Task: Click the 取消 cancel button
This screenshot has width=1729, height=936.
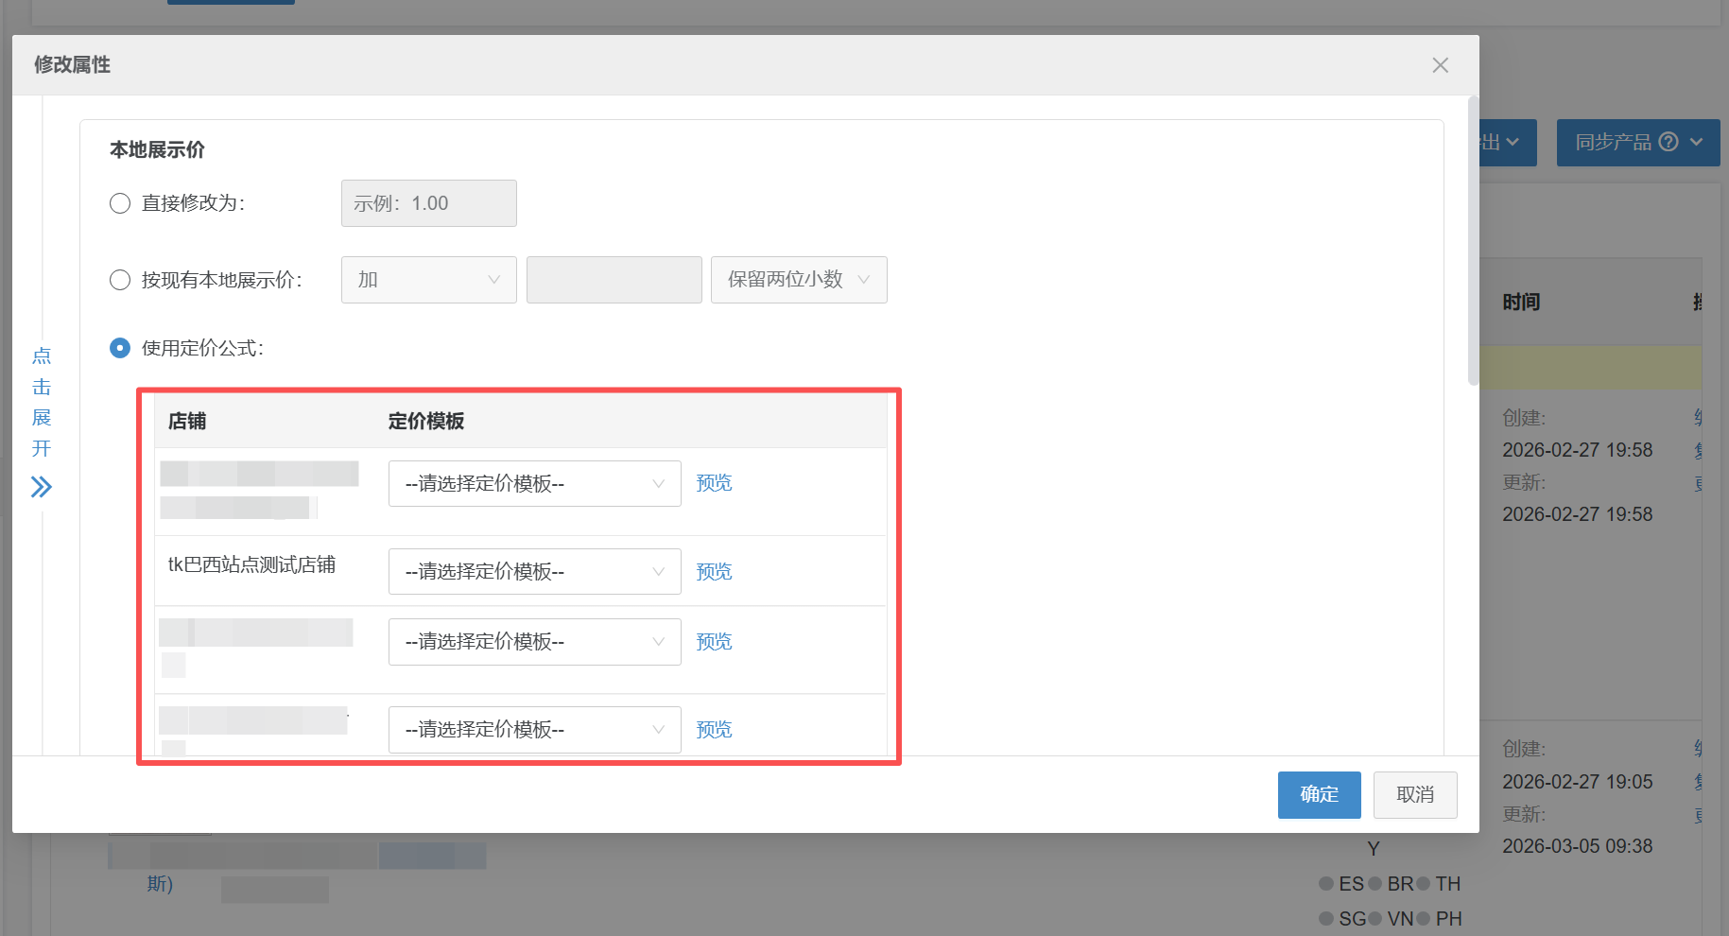Action: coord(1415,795)
